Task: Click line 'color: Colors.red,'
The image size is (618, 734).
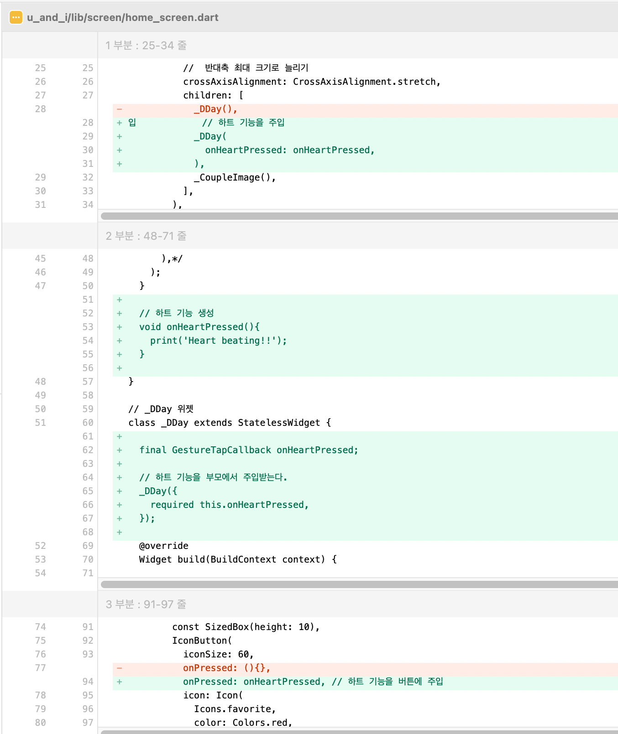Action: [x=243, y=723]
